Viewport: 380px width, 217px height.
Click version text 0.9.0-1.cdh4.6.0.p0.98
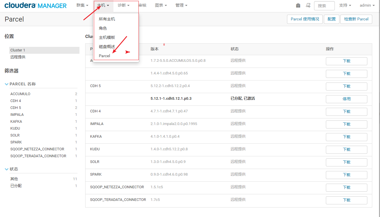click(x=169, y=174)
